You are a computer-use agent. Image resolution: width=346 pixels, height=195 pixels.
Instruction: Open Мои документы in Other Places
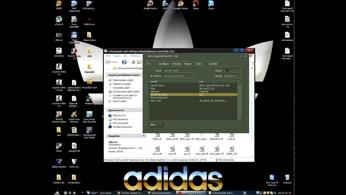click(x=120, y=119)
